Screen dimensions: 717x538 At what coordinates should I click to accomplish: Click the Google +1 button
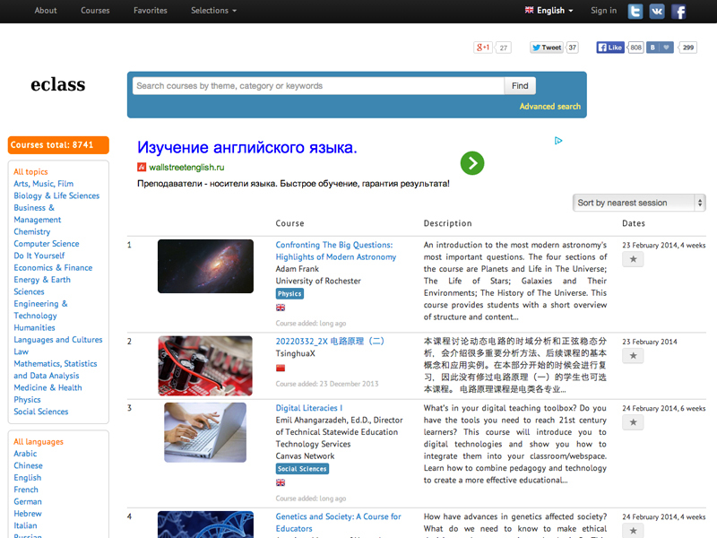tap(483, 48)
